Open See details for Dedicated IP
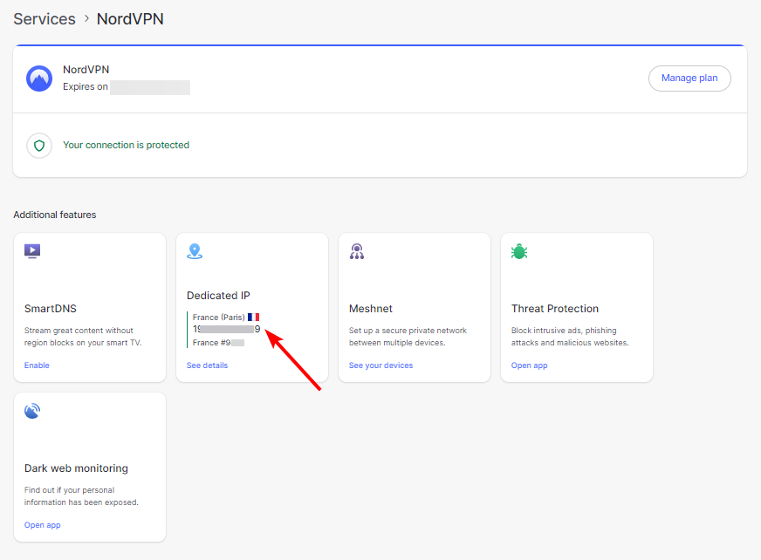The image size is (761, 560). (207, 365)
